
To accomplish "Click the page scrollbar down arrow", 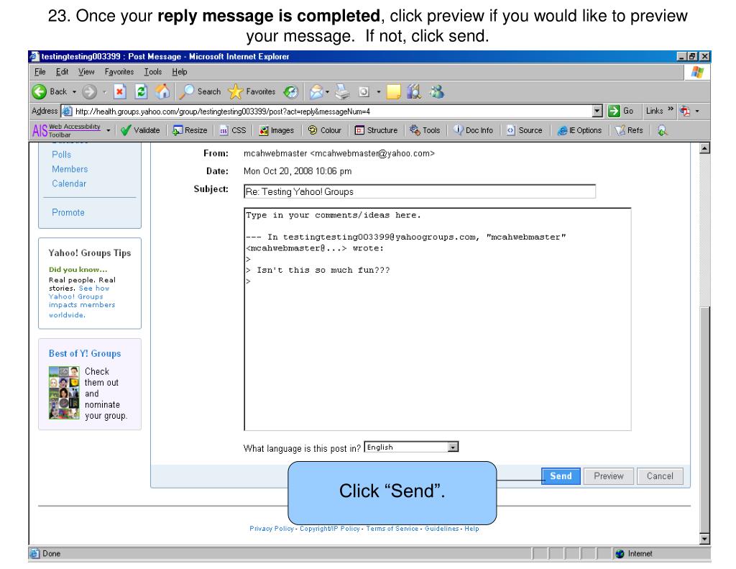I will (x=704, y=539).
